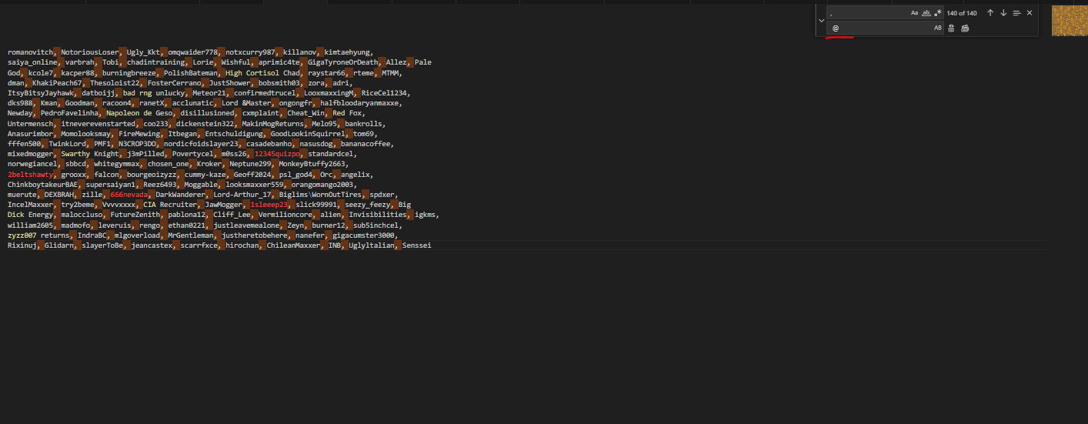This screenshot has width=1088, height=424.
Task: Click the red text '1sleeep23'
Action: (x=269, y=205)
